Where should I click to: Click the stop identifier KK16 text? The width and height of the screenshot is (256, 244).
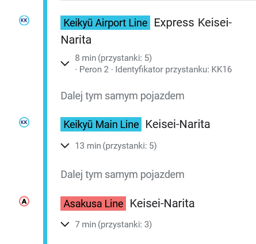tap(221, 69)
